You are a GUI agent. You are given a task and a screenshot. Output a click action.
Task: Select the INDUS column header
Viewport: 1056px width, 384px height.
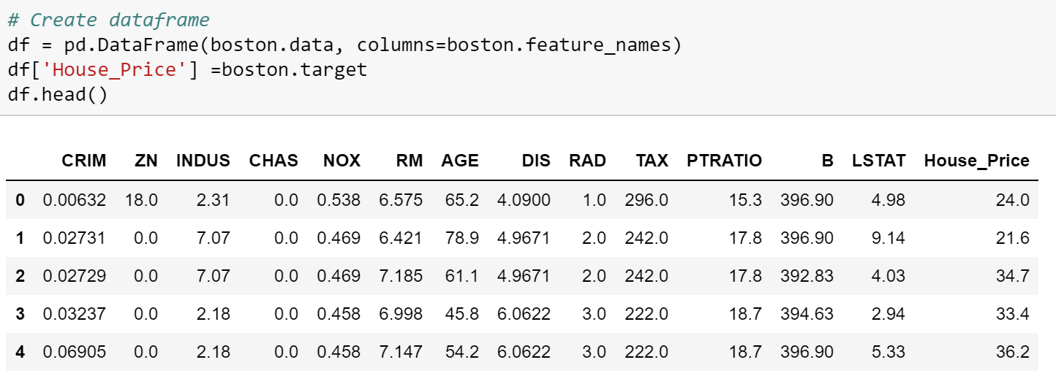pyautogui.click(x=203, y=161)
